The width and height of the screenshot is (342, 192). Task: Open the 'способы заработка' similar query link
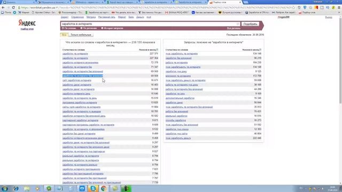point(176,121)
